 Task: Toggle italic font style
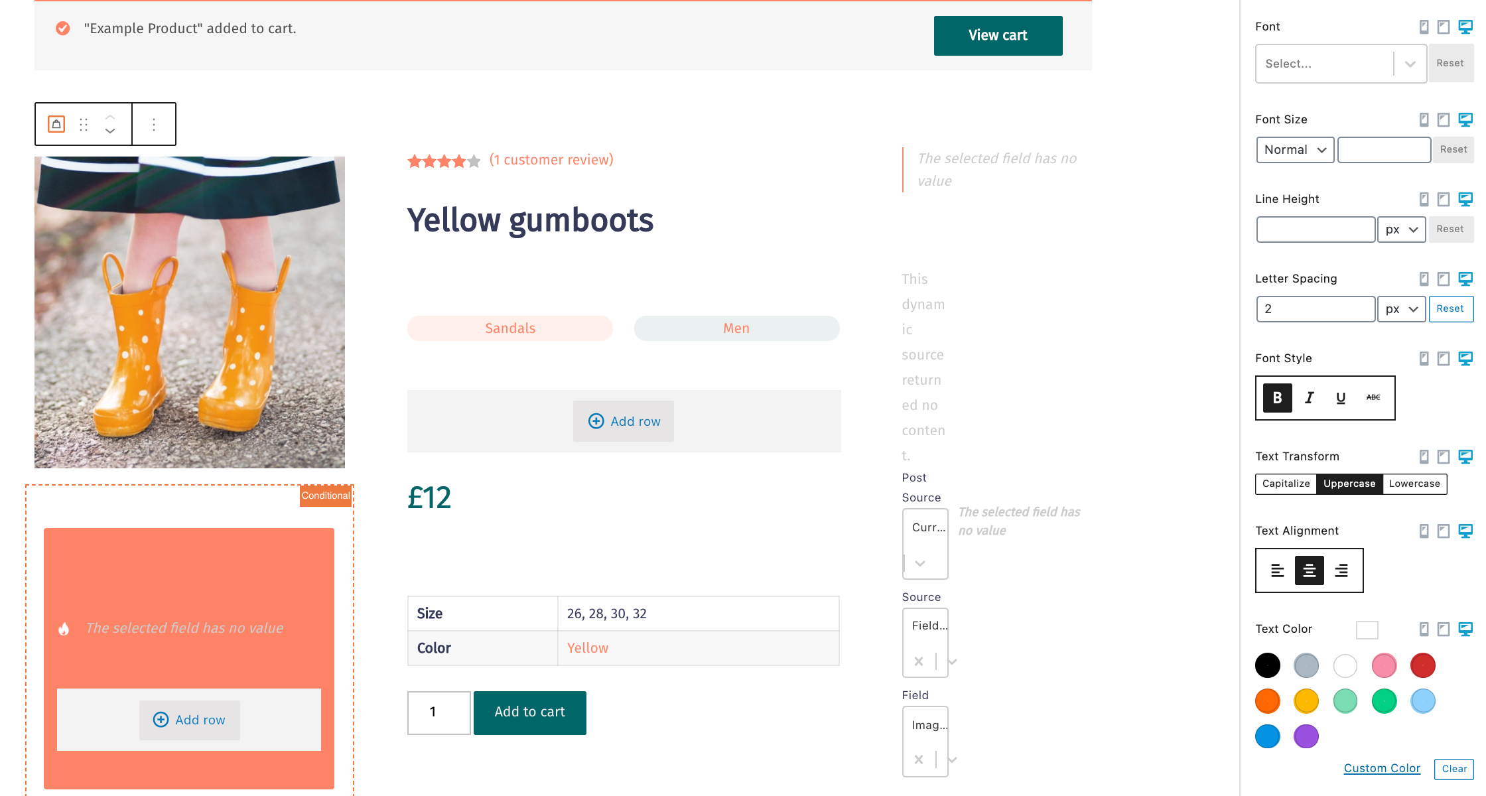coord(1309,398)
